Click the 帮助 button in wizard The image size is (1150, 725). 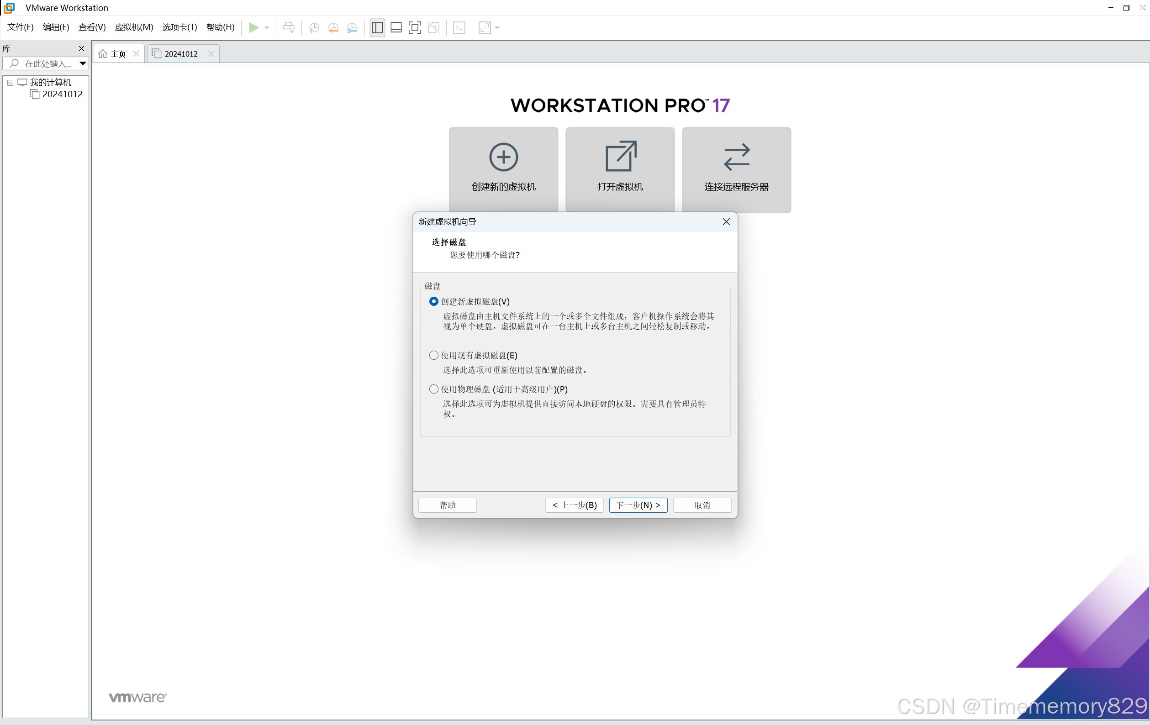(447, 505)
